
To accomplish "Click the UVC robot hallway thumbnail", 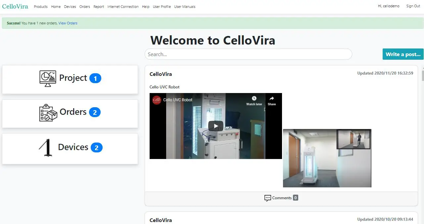I will (327, 158).
